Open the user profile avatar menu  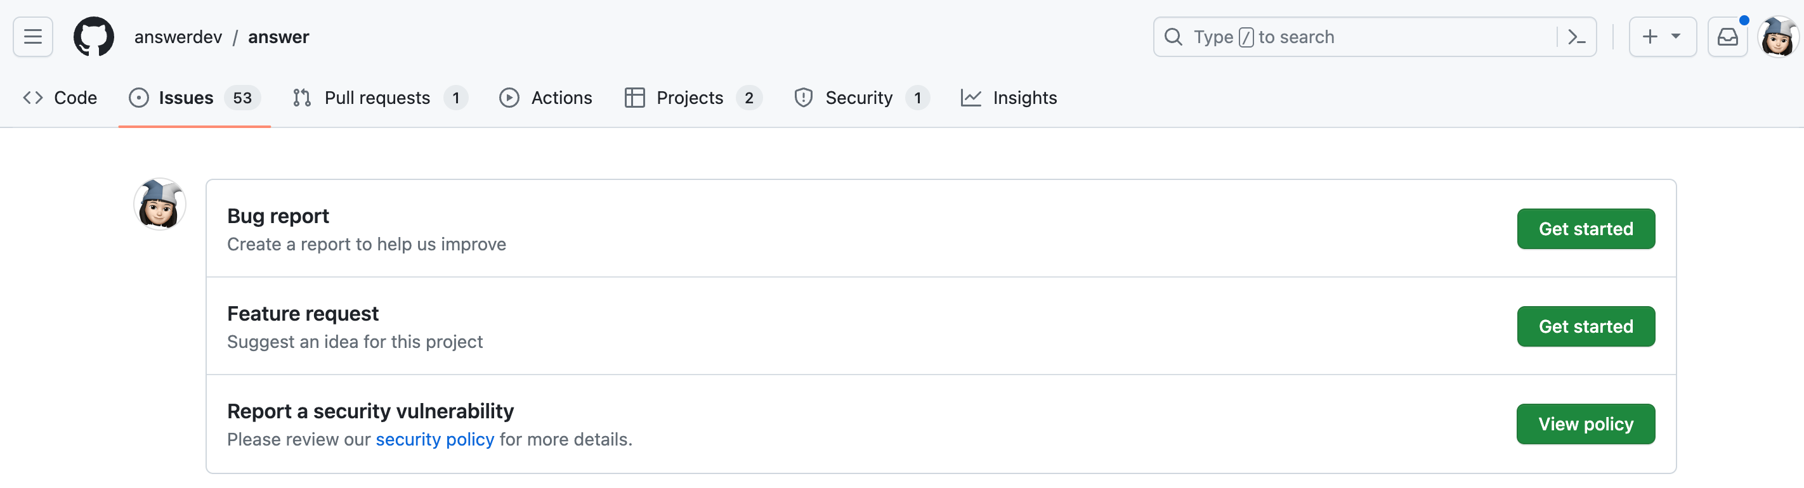point(1777,37)
